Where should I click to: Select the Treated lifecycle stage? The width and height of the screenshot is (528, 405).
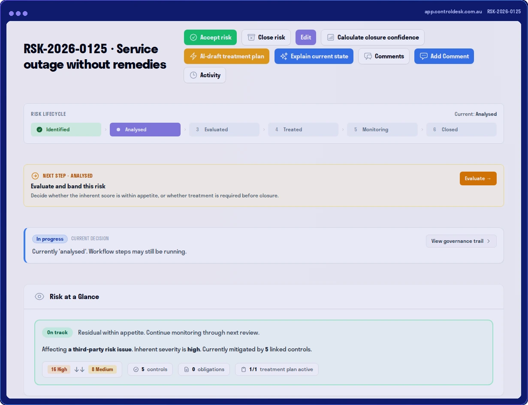click(x=303, y=130)
